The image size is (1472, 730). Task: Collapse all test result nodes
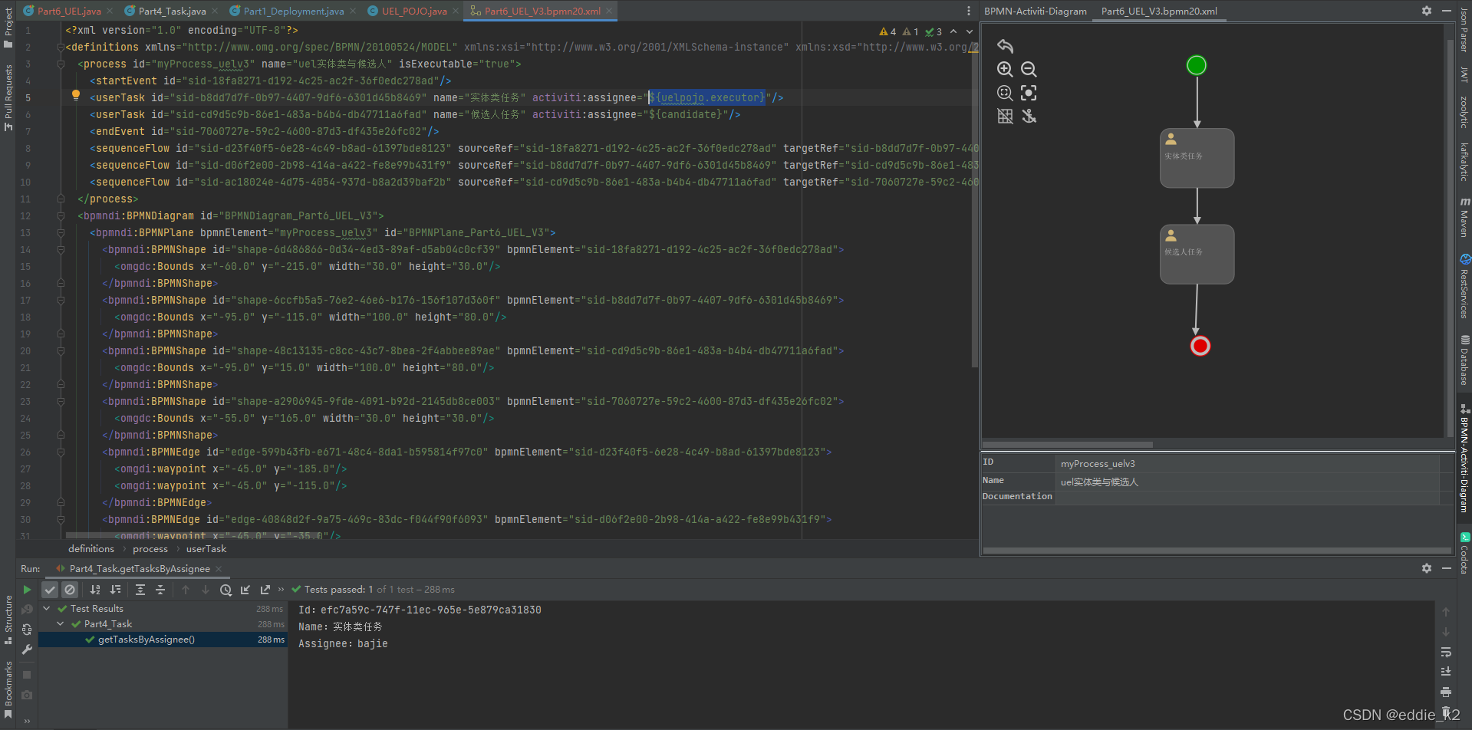(160, 590)
